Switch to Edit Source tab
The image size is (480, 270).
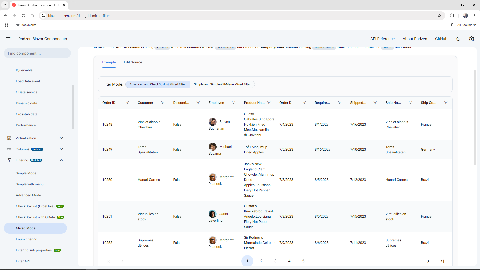click(x=133, y=62)
